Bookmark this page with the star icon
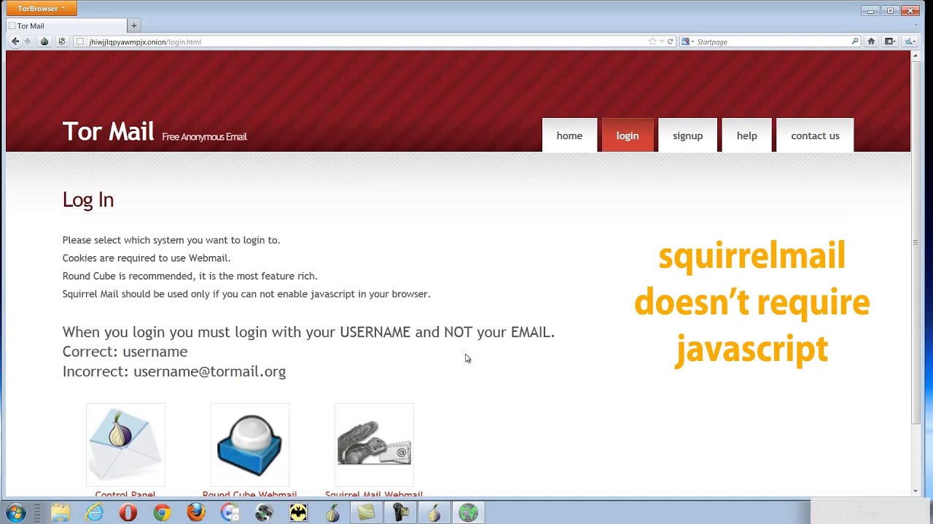The height and width of the screenshot is (524, 933). (652, 41)
